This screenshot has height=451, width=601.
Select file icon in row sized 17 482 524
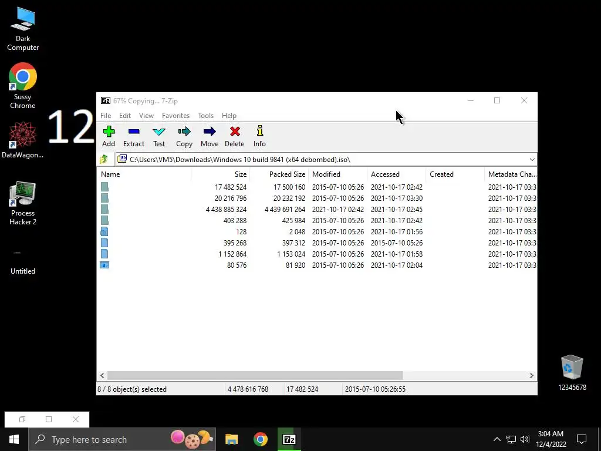pos(104,187)
